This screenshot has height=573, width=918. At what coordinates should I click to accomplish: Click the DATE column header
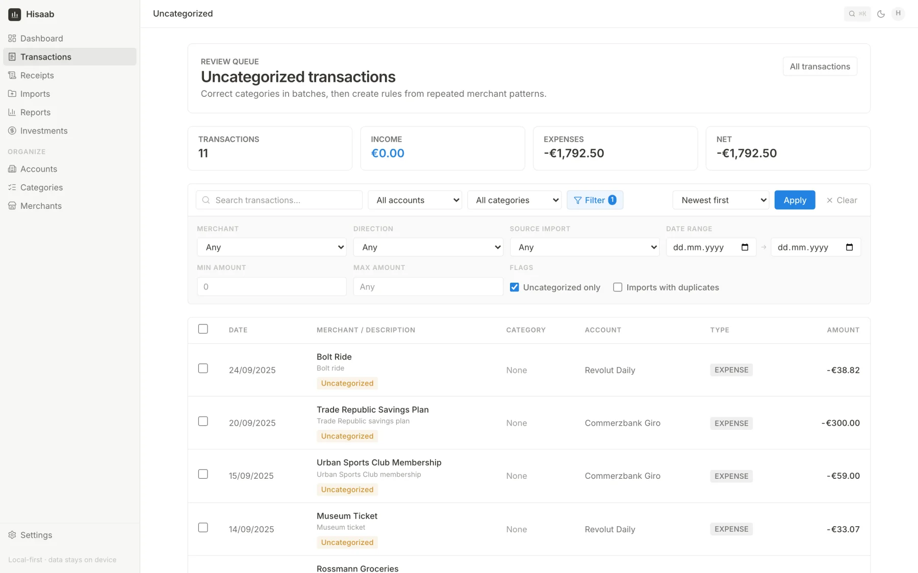point(238,330)
